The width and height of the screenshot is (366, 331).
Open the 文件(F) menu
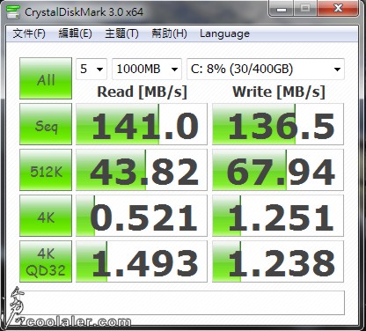pos(29,33)
